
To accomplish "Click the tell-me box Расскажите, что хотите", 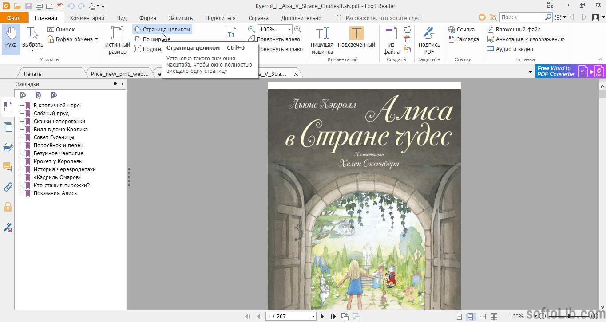I will (378, 18).
